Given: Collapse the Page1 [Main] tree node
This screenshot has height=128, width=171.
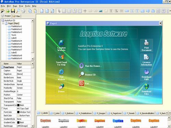Looking at the screenshot, I should (x=3, y=24).
